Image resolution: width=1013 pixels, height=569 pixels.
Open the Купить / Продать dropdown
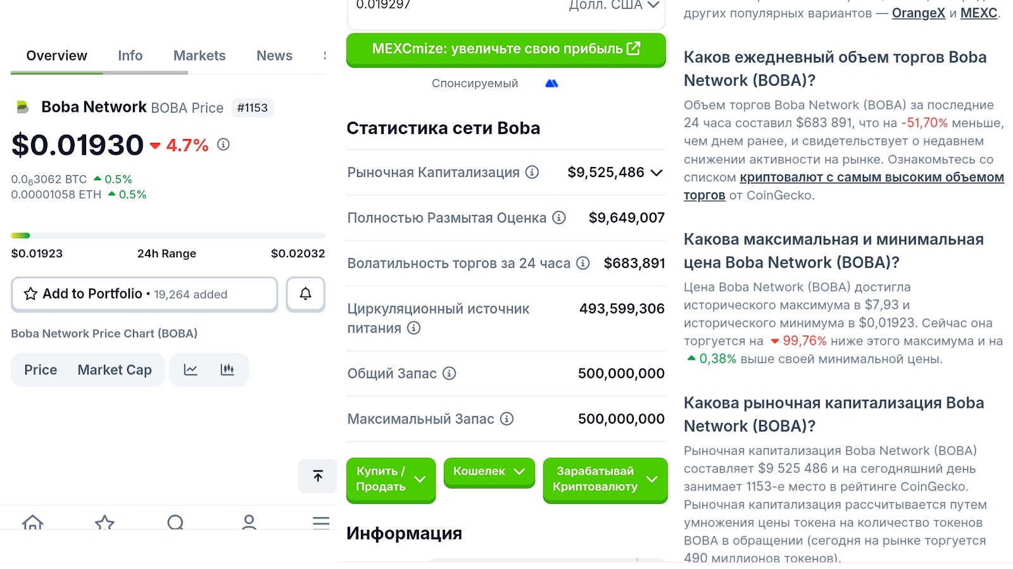391,479
